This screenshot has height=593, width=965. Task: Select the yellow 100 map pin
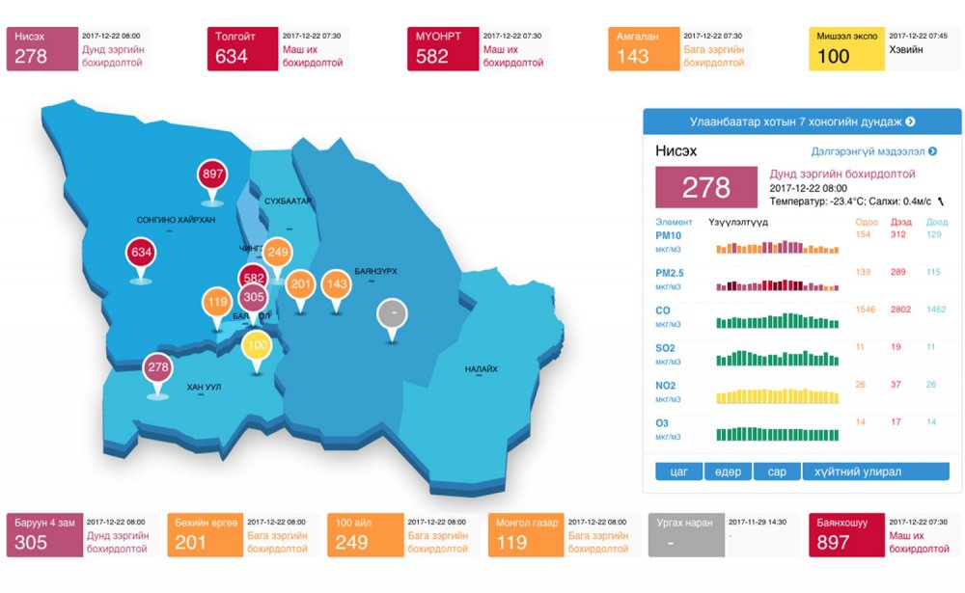pyautogui.click(x=257, y=346)
